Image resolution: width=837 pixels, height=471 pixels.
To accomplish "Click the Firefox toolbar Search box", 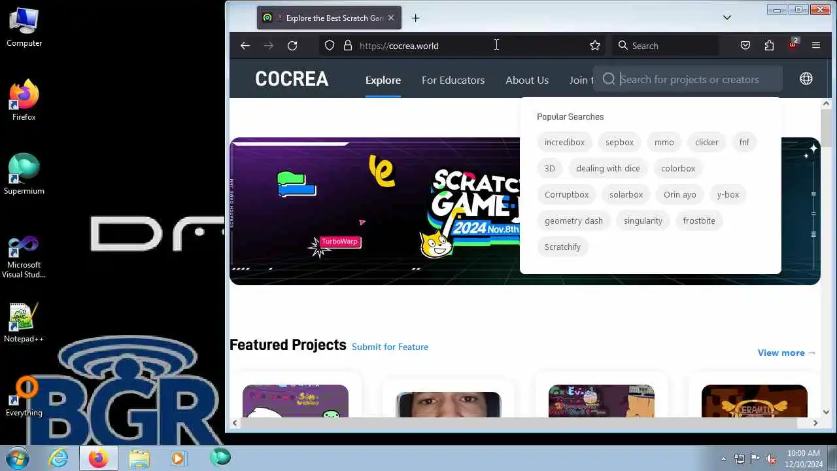I will tap(665, 46).
